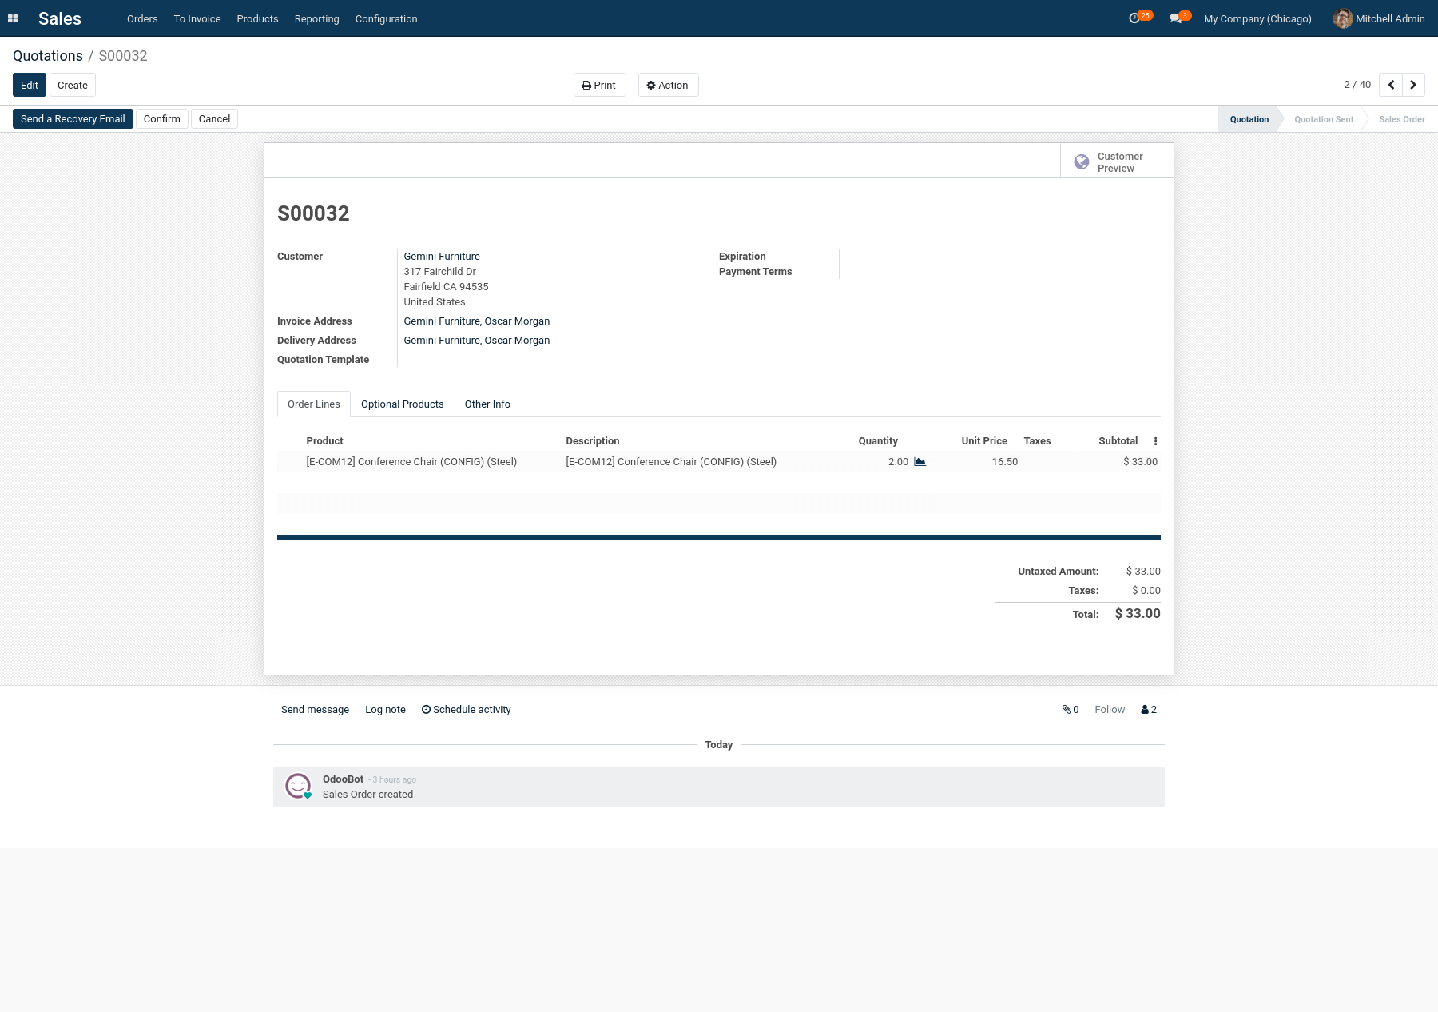The image size is (1438, 1012).
Task: Open the Reporting menu
Action: click(316, 18)
